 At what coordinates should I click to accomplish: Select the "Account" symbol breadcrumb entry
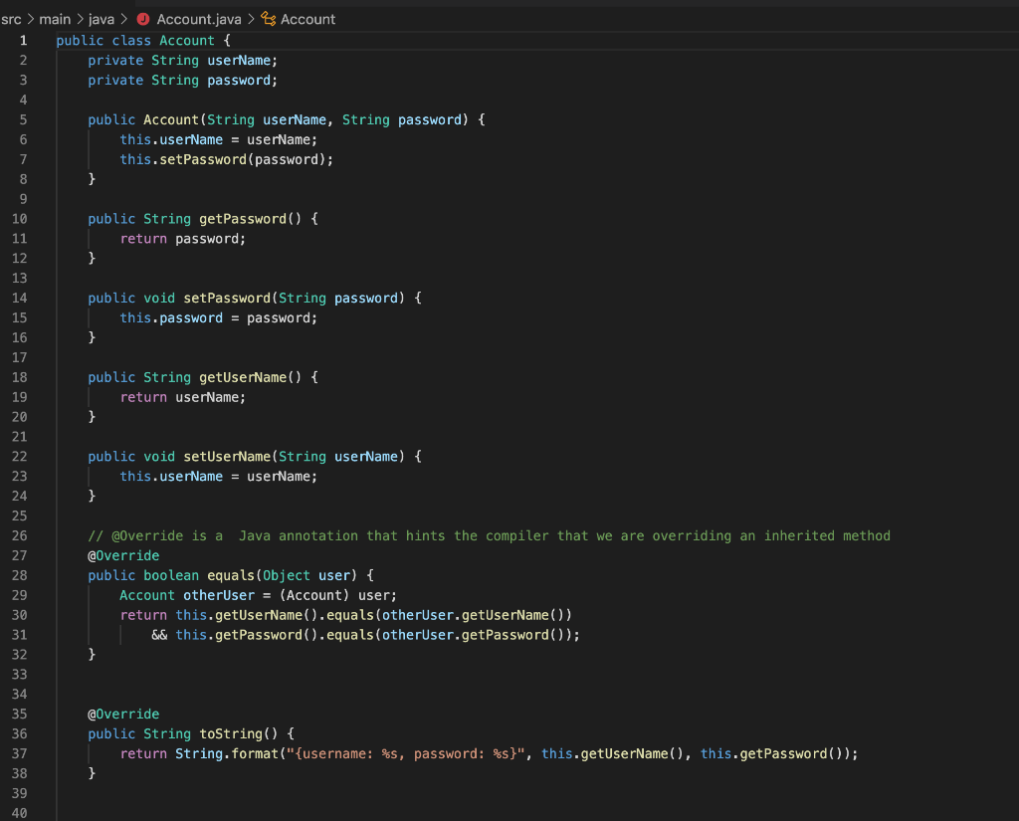click(310, 18)
